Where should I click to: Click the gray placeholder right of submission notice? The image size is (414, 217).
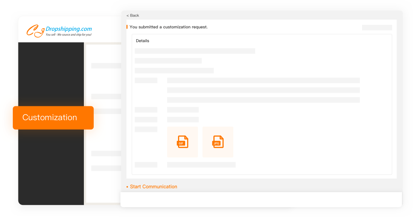point(377,28)
